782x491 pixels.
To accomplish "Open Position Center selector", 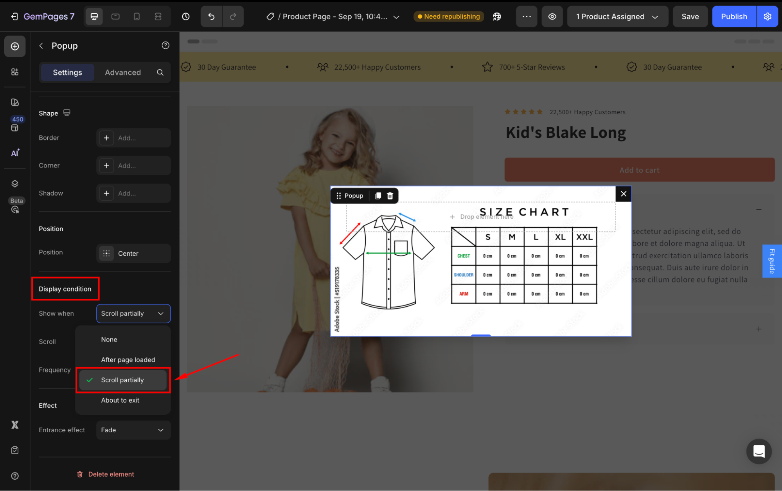I will pos(133,254).
